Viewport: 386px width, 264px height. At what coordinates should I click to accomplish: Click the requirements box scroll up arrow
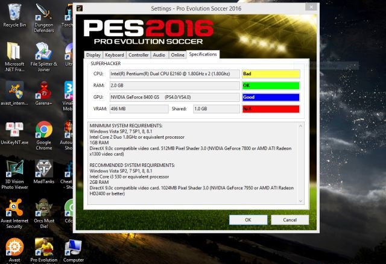tap(300, 126)
